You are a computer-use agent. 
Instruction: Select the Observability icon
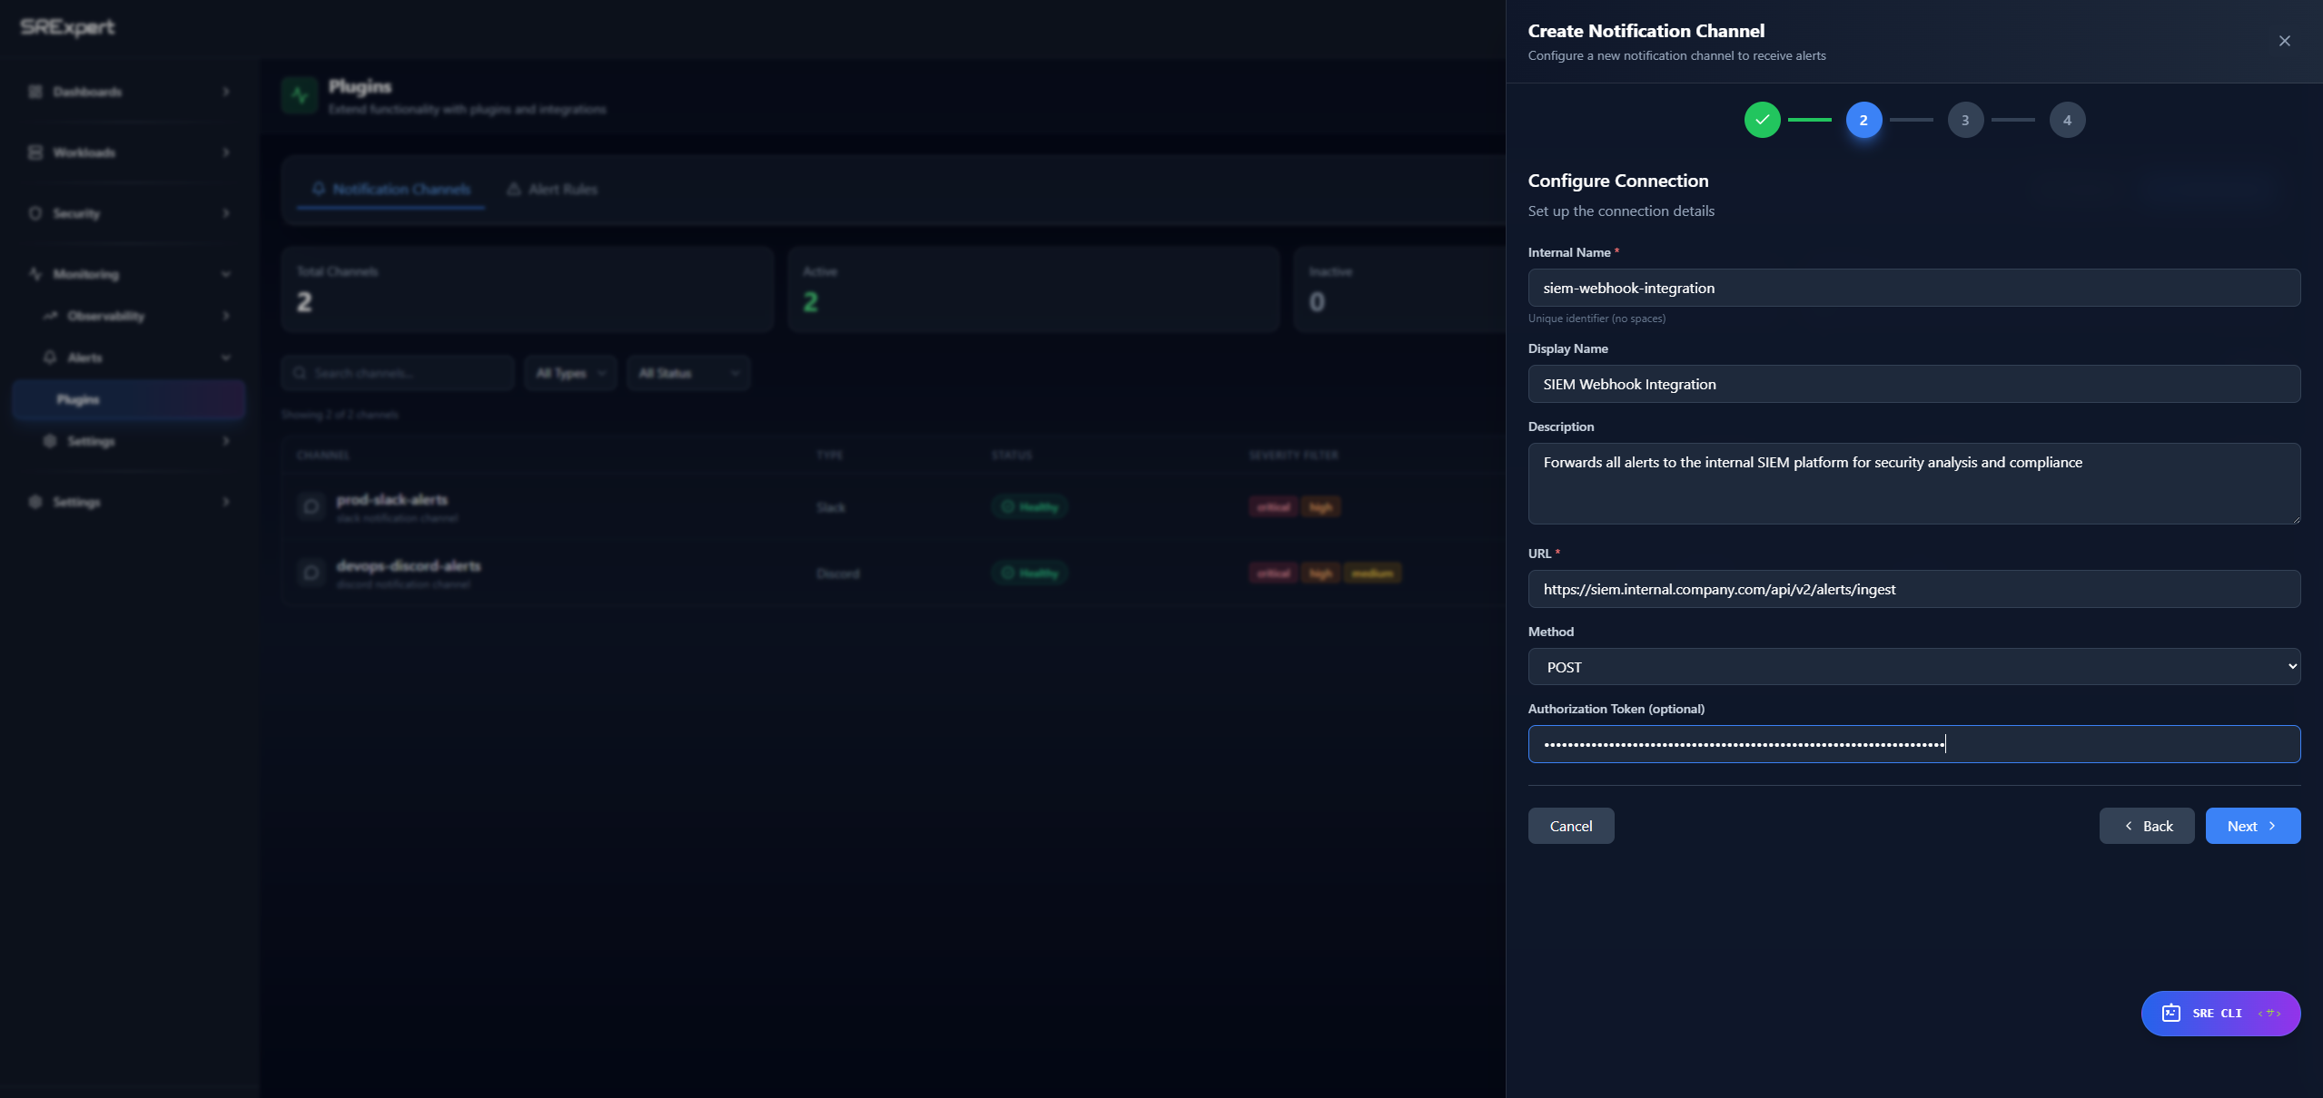pos(50,316)
